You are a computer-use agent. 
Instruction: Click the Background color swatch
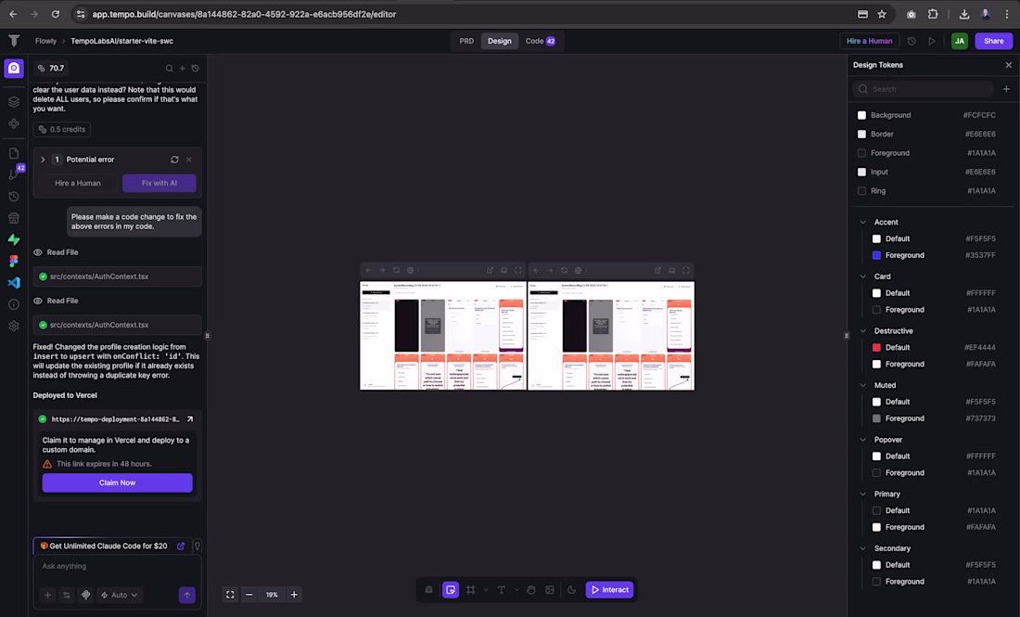coord(862,115)
